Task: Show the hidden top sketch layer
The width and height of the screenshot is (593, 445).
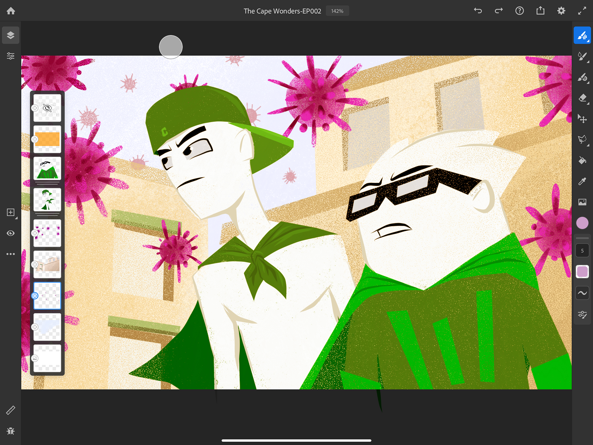Action: 47,108
